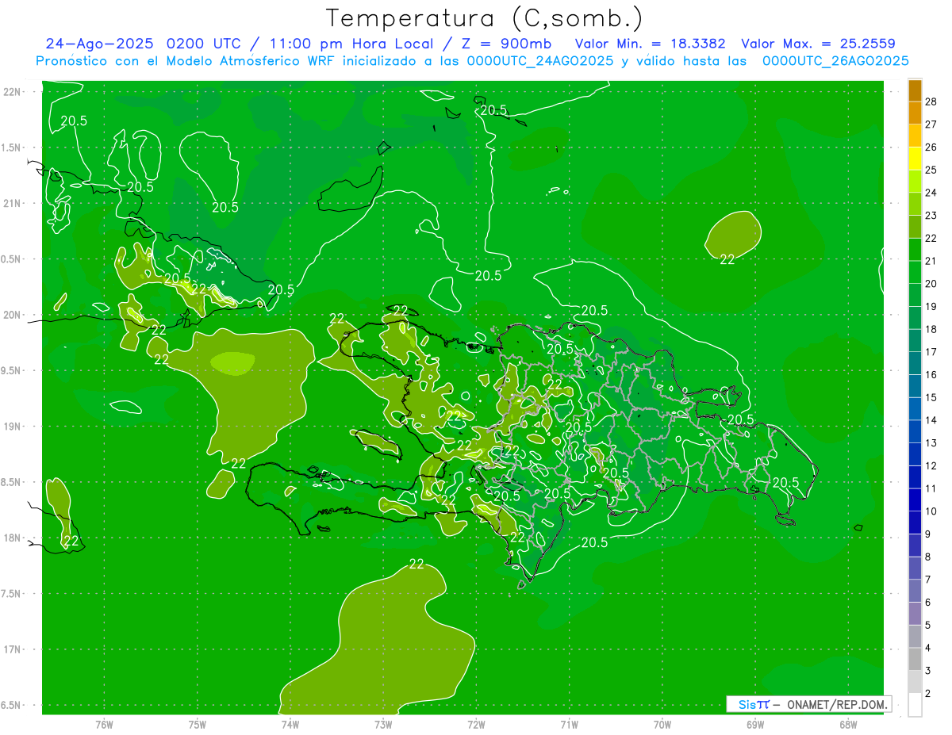Click the "6.5N" latitude axis label
The width and height of the screenshot is (952, 735).
click(x=11, y=706)
